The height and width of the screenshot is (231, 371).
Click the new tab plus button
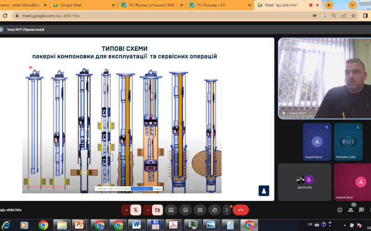[329, 5]
